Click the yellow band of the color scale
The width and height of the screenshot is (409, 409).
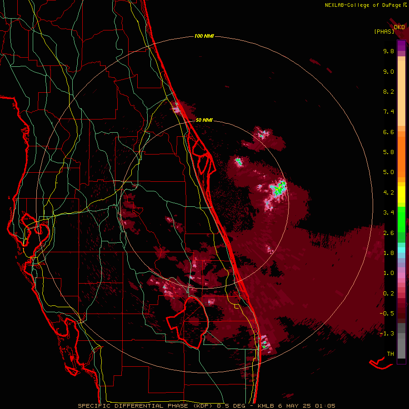coord(401,194)
